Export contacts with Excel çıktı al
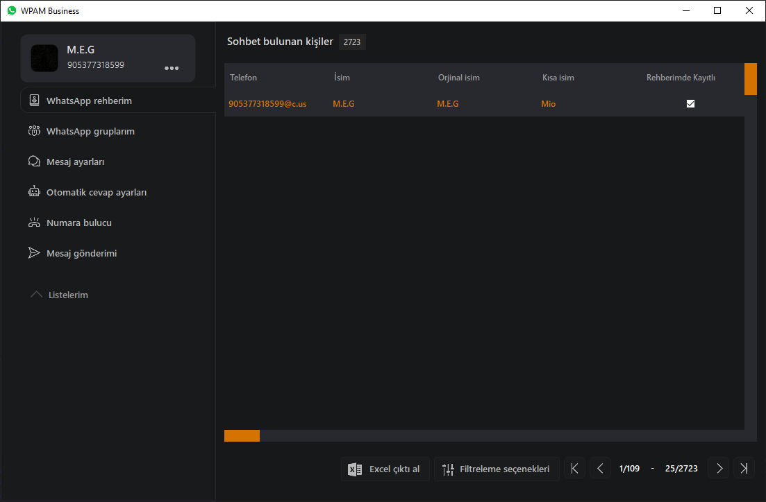 coord(385,469)
